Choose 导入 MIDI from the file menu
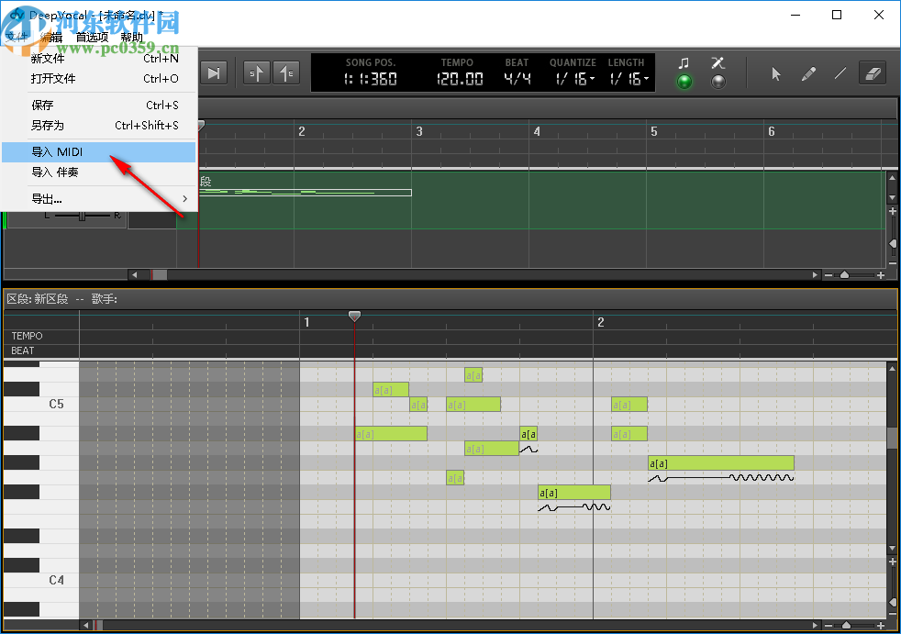 tap(63, 151)
